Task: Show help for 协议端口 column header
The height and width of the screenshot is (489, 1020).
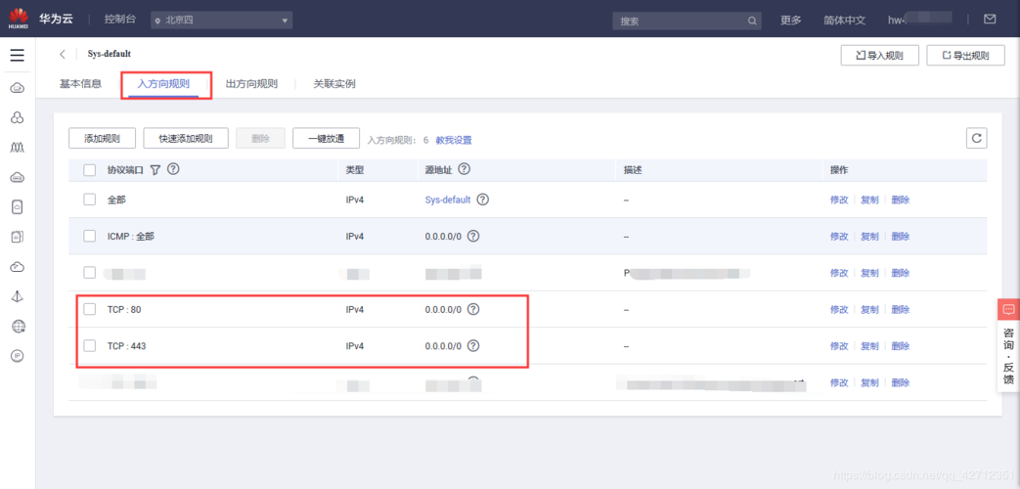Action: (173, 169)
